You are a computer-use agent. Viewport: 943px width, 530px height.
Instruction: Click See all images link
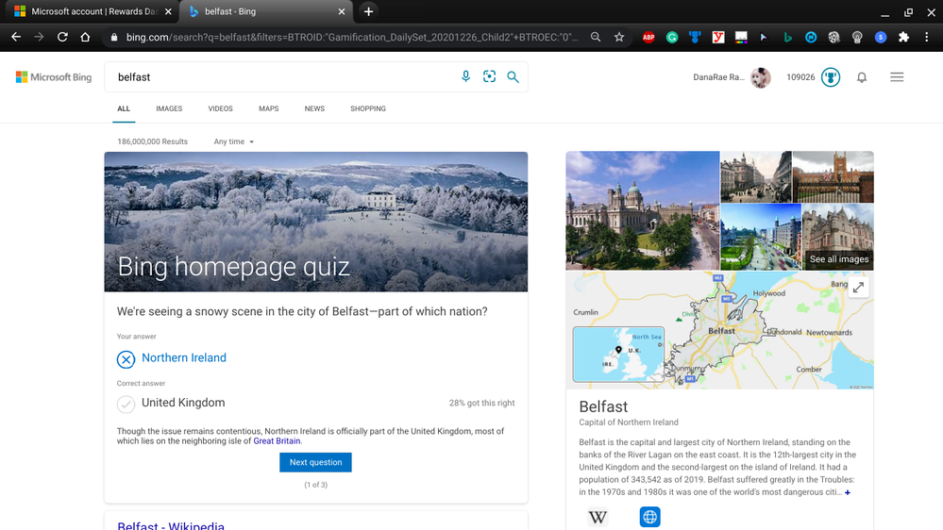coord(839,259)
